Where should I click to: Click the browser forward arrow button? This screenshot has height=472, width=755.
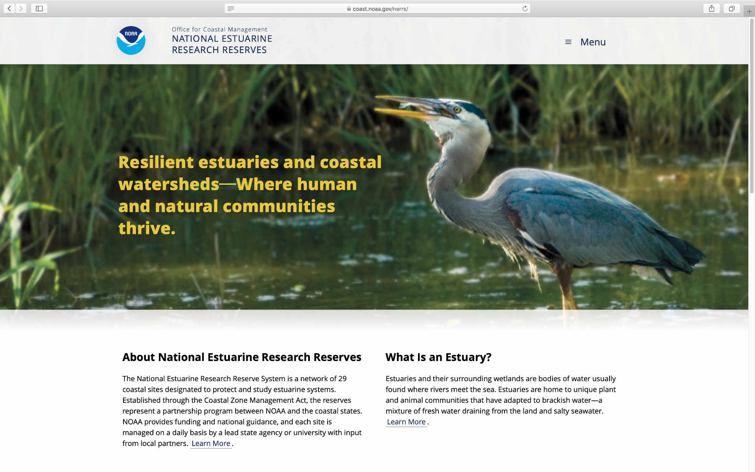pyautogui.click(x=21, y=8)
